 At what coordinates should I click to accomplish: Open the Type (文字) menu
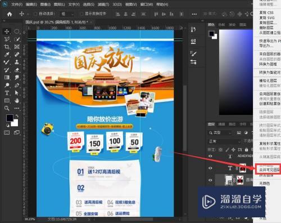[74, 4]
